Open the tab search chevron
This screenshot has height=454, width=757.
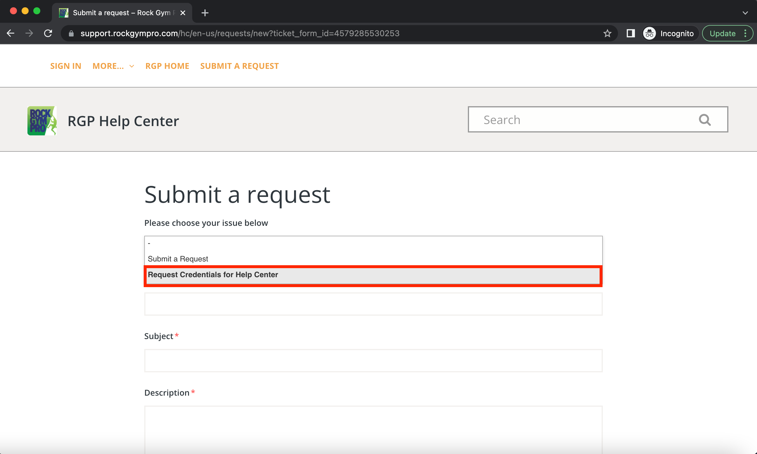[x=745, y=13]
